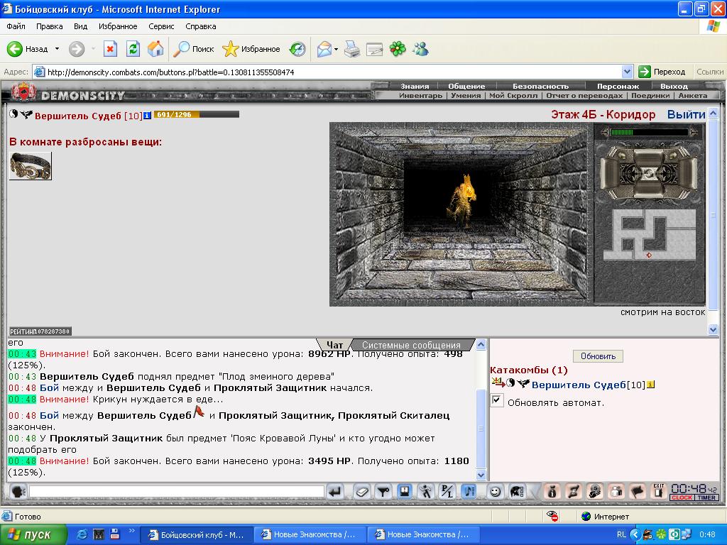
Task: Toggle the Обновлять автомат. checkbox
Action: [x=496, y=400]
